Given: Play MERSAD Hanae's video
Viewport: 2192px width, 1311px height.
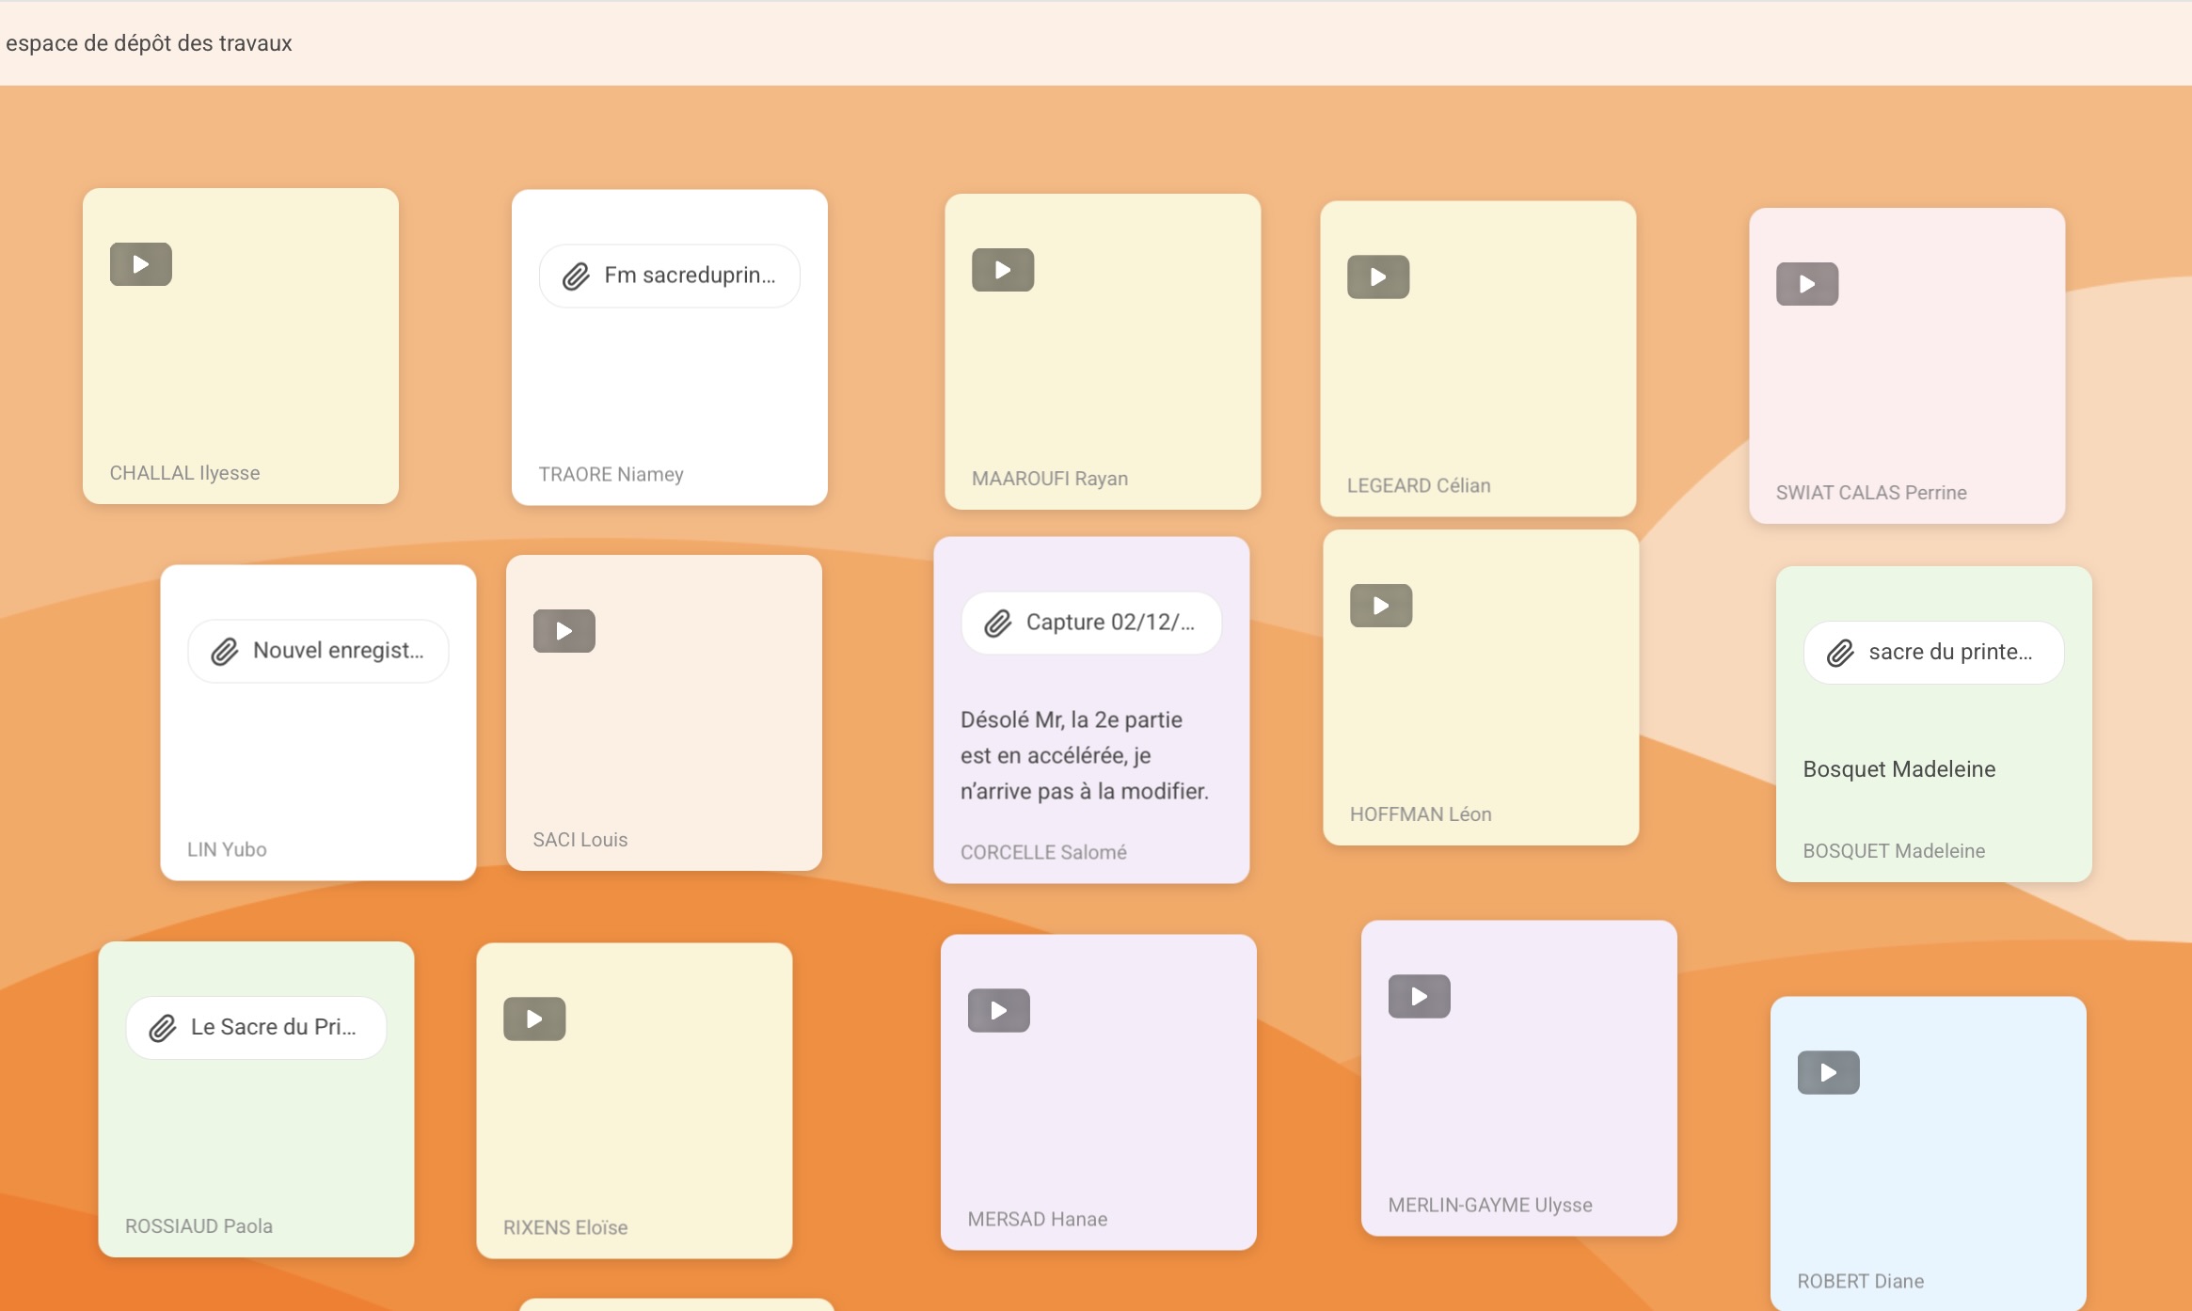Looking at the screenshot, I should click(x=999, y=1011).
